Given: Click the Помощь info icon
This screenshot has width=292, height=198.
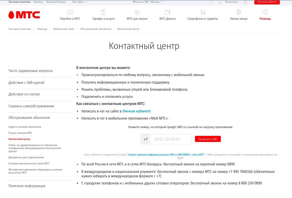Looking at the screenshot, I should pos(265,12).
